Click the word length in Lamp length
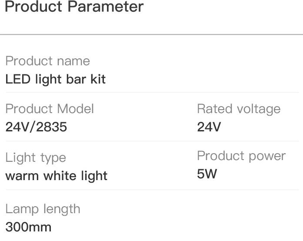Viewport: 303px width, 241px height. (x=62, y=209)
